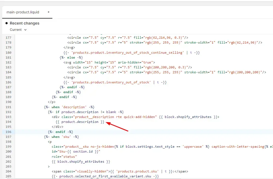Place cursor after product.description closing braces

click(104, 122)
